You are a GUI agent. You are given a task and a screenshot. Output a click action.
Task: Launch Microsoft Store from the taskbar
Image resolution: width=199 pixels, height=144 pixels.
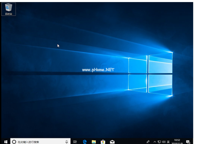(103, 142)
